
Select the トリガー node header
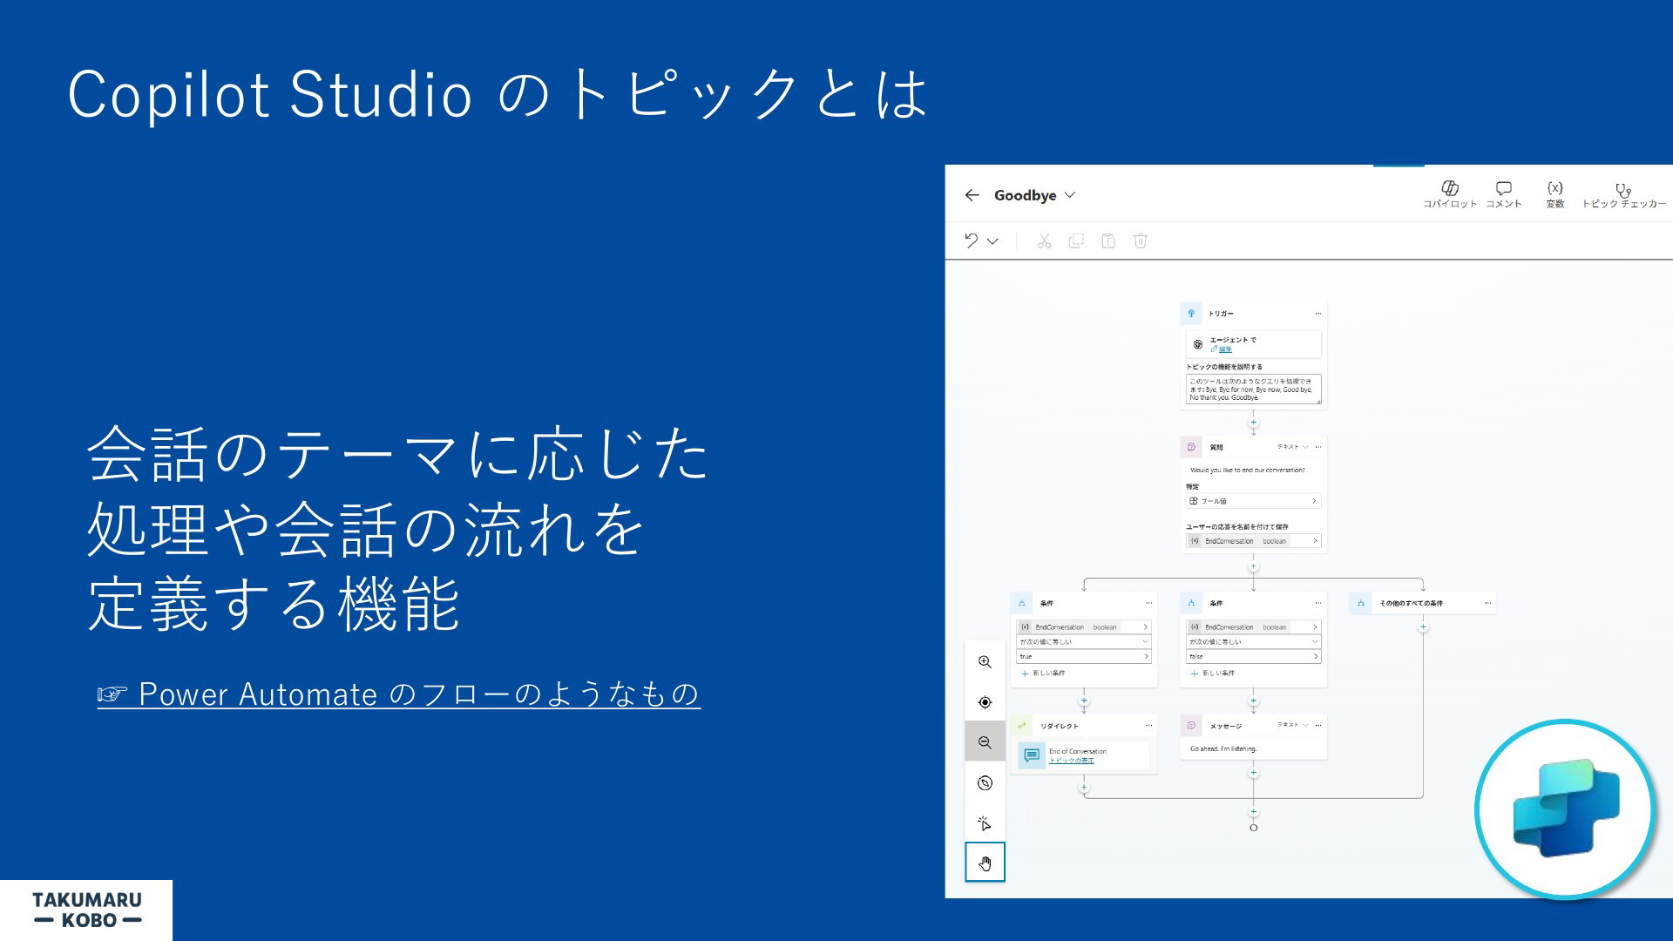point(1253,314)
